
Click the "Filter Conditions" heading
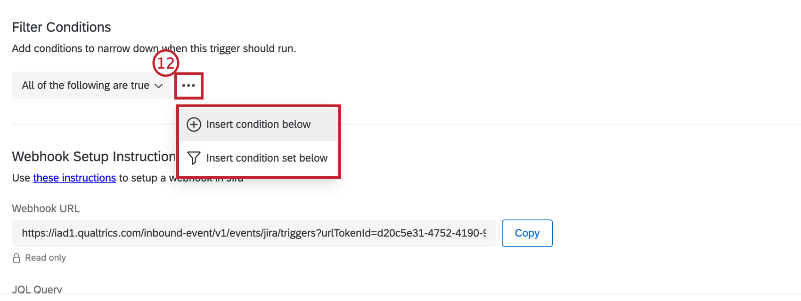coord(61,27)
